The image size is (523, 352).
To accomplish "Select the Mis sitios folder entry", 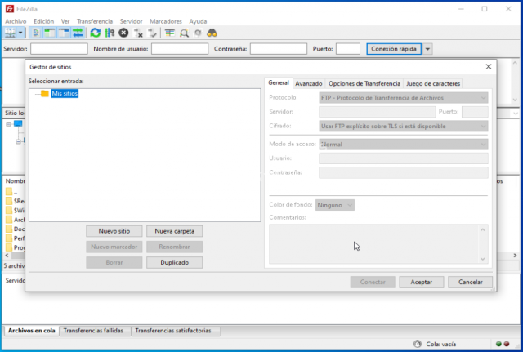I will (65, 93).
